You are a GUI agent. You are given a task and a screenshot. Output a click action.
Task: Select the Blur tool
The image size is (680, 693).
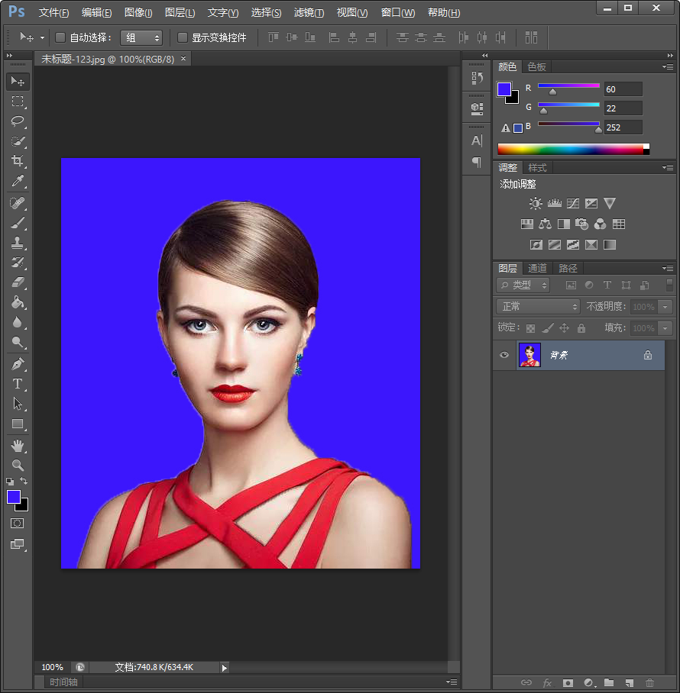18,322
